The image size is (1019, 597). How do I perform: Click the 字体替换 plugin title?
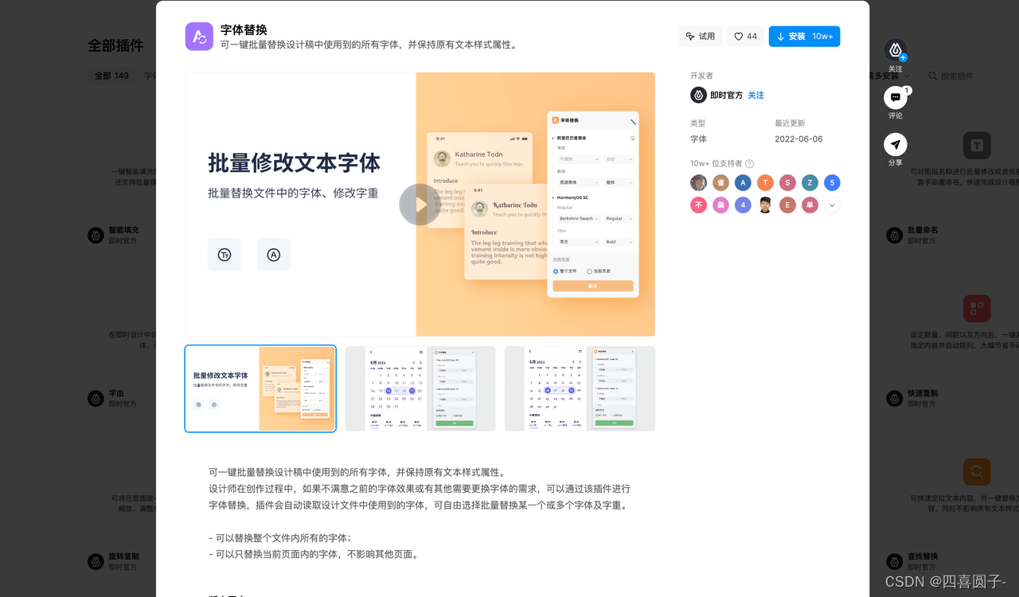[x=244, y=30]
